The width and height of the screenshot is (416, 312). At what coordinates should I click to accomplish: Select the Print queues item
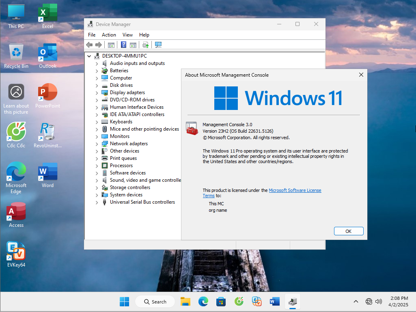pos(123,158)
